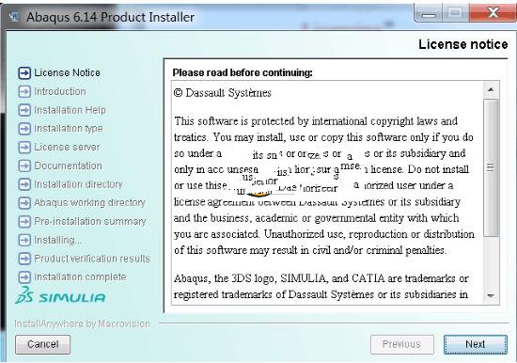Click the disabled Previous button

click(x=402, y=344)
